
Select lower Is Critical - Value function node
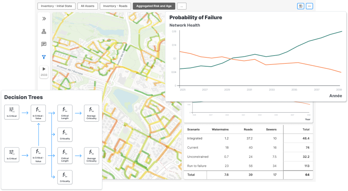click(38, 156)
